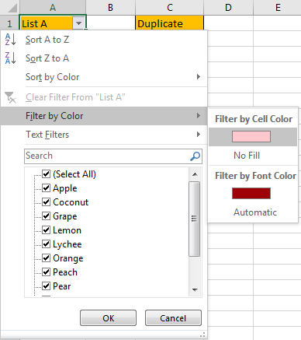Pick the pink cell color swatch
301x340 pixels.
coord(251,137)
